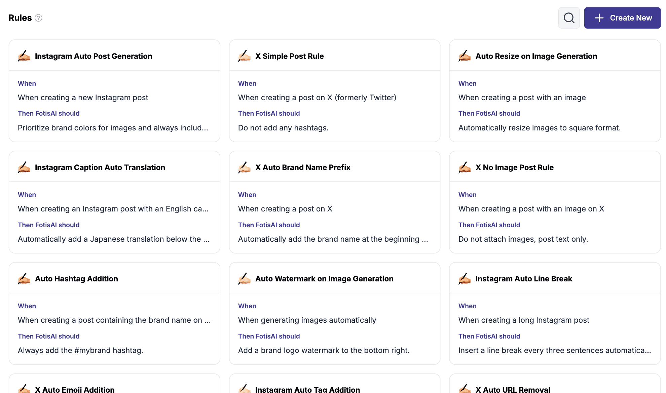666x393 pixels.
Task: Click 'Do not add any hashtags.' text
Action: coord(283,128)
